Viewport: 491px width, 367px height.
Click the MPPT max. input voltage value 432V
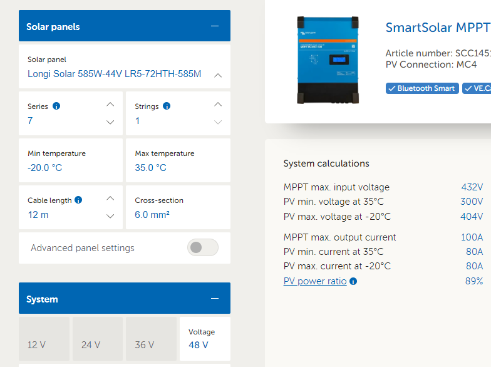click(472, 187)
